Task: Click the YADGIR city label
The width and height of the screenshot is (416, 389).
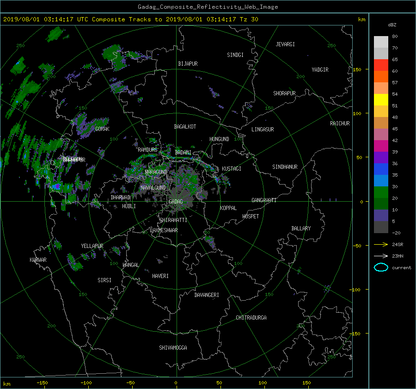Action: (320, 69)
